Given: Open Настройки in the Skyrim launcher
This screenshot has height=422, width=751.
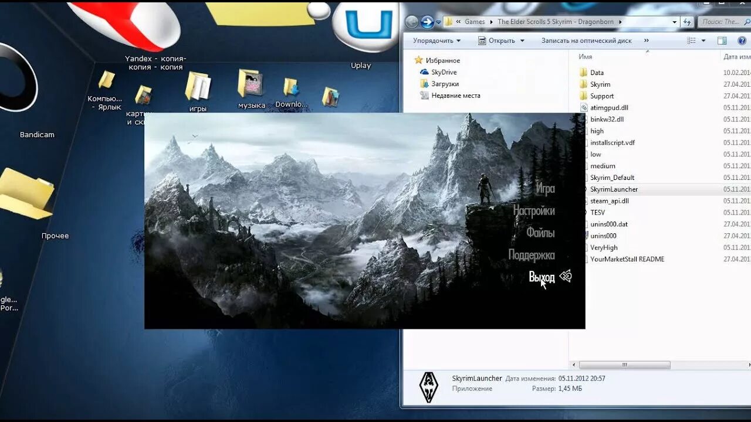Looking at the screenshot, I should tap(534, 211).
